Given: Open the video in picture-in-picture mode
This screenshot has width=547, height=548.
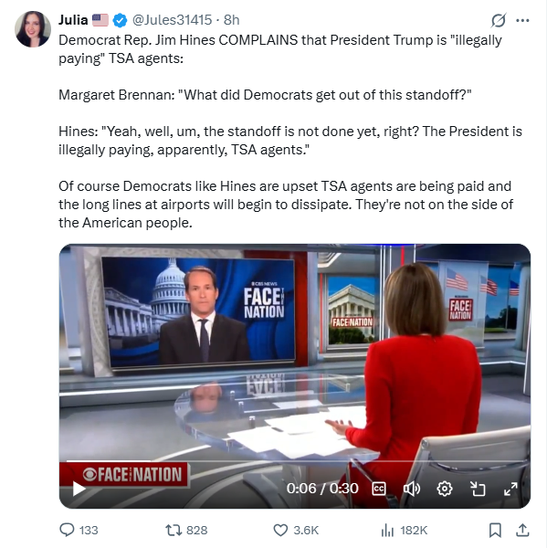Looking at the screenshot, I should click(x=478, y=489).
